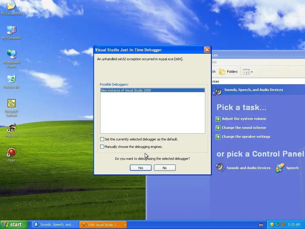Click the Start button

click(14, 225)
